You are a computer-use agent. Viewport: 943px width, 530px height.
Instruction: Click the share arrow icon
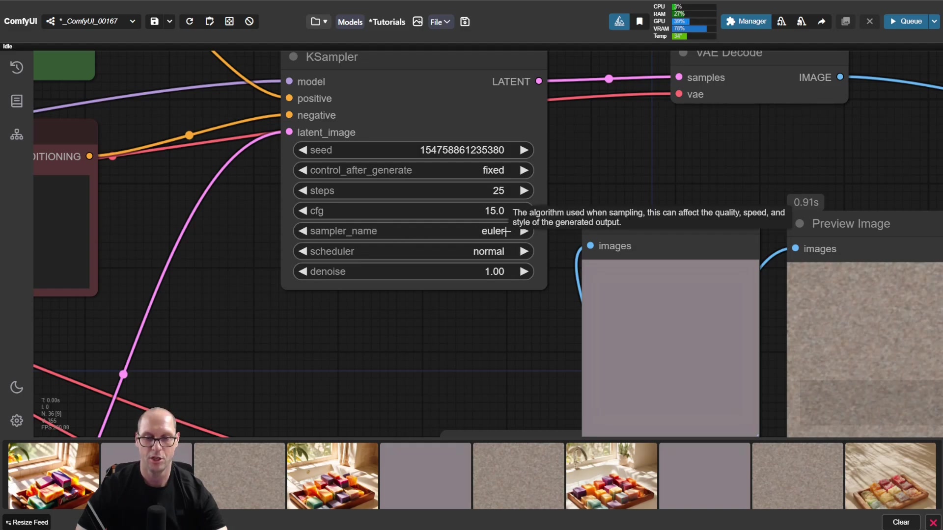pos(821,21)
